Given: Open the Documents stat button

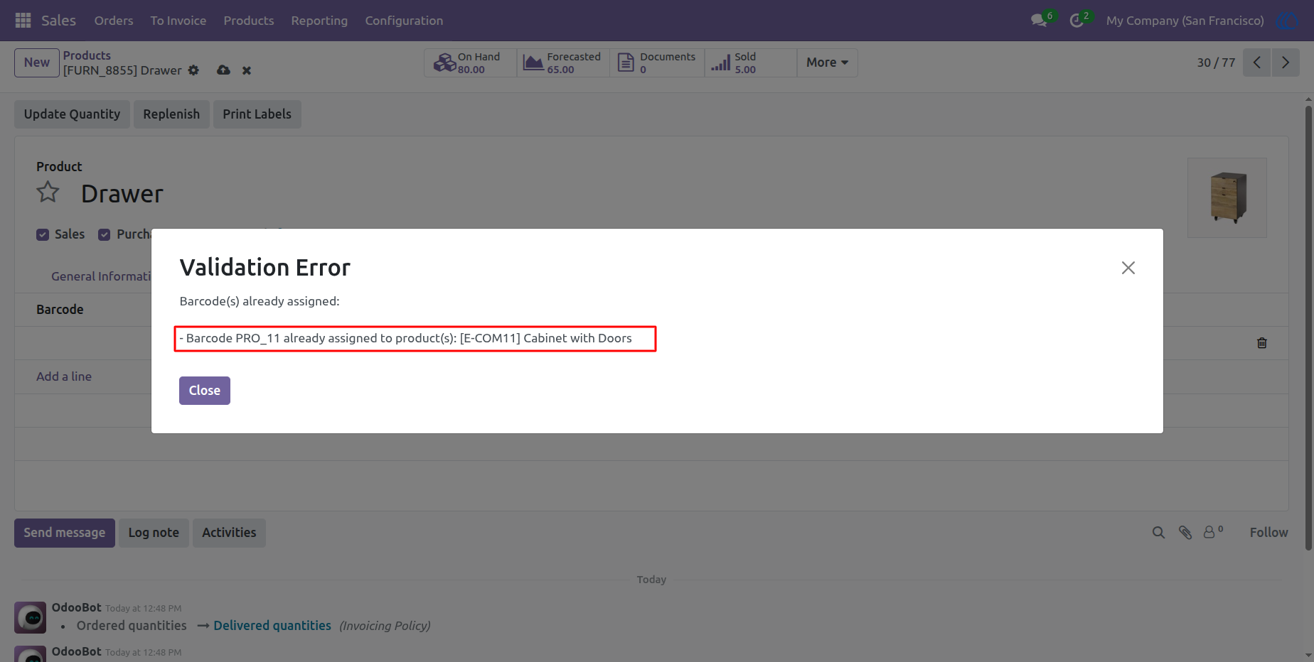Looking at the screenshot, I should pyautogui.click(x=657, y=63).
